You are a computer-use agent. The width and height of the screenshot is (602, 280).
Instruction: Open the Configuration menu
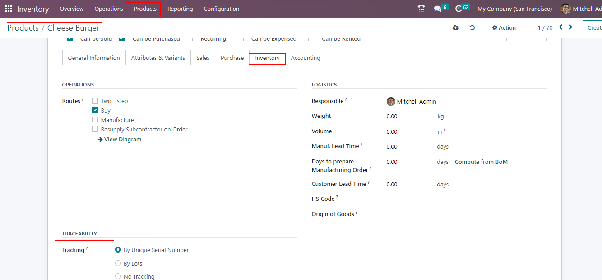click(x=221, y=9)
